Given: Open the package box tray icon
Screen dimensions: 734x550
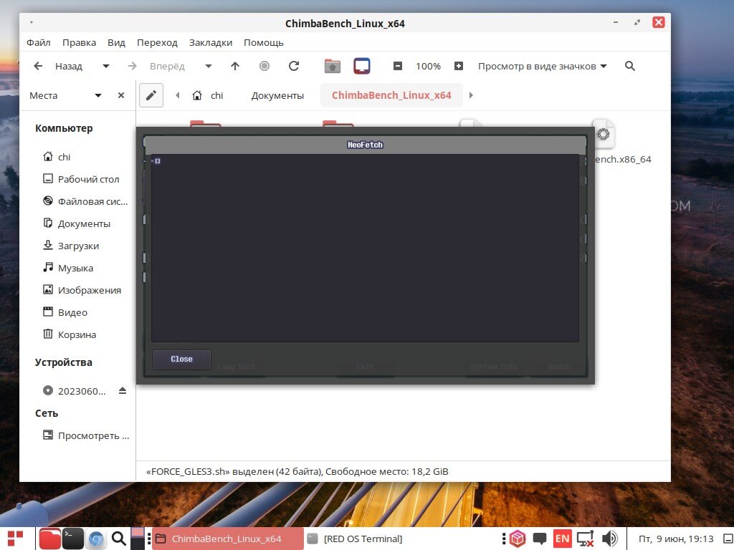Looking at the screenshot, I should click(518, 539).
